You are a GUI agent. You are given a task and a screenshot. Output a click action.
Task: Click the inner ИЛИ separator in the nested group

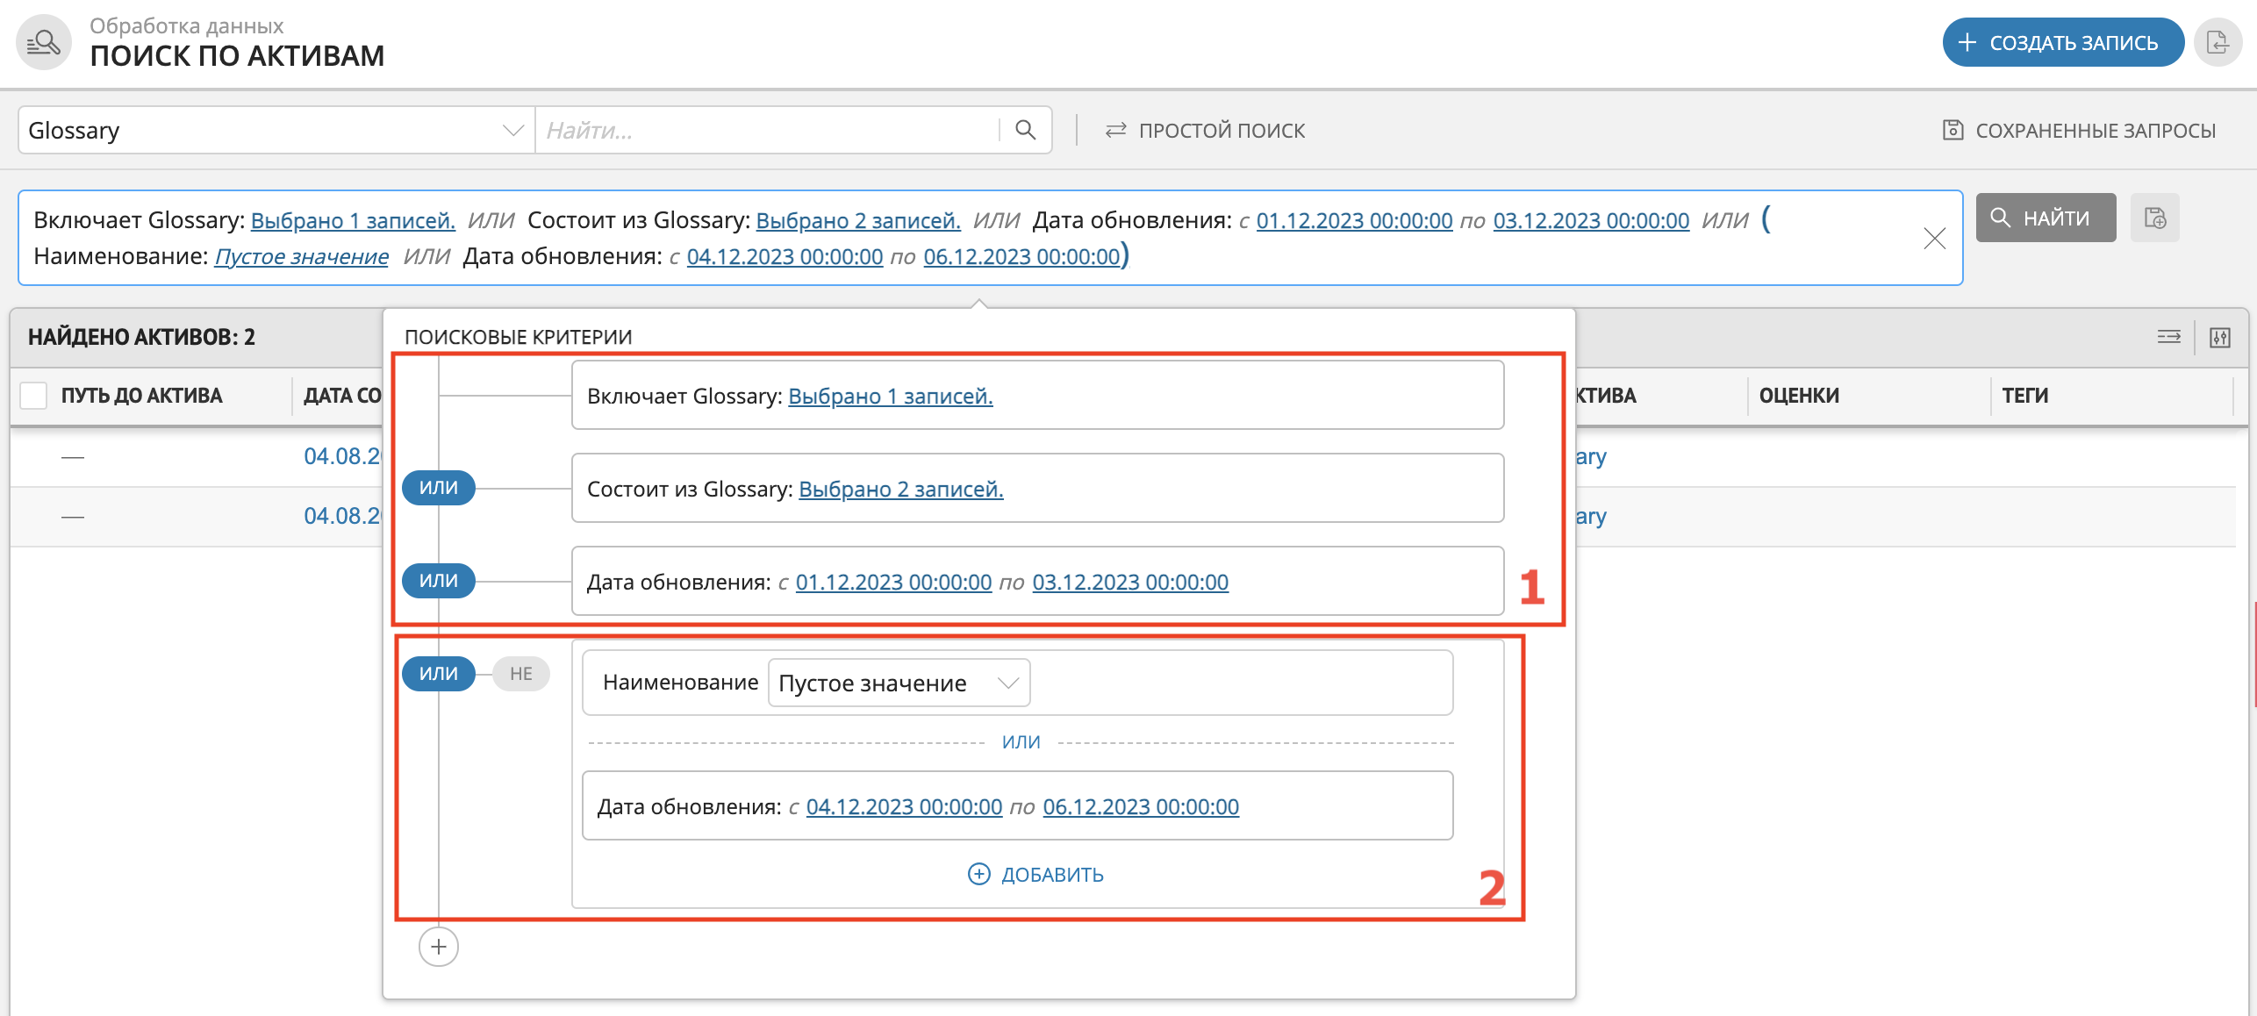point(1021,742)
